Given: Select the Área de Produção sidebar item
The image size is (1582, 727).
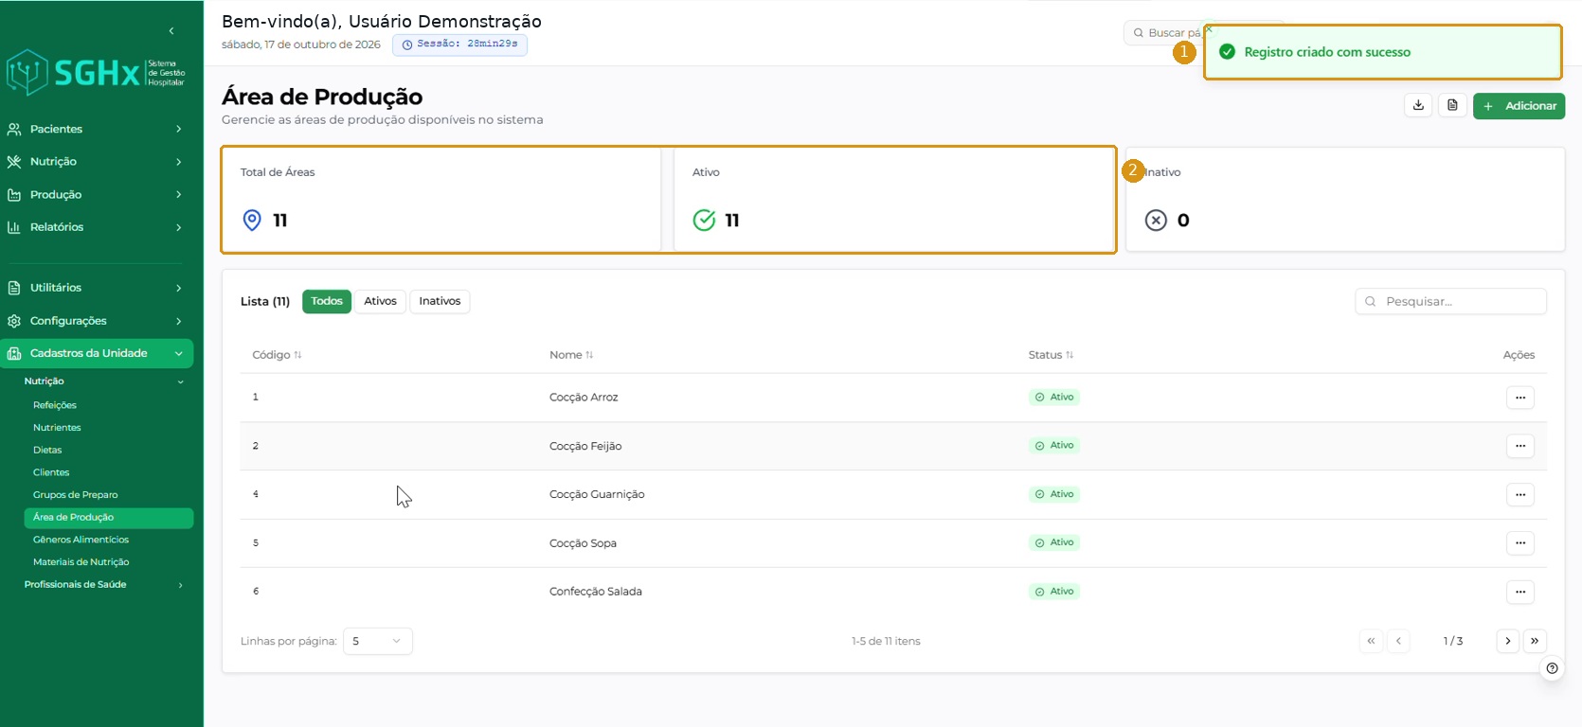Looking at the screenshot, I should (109, 518).
